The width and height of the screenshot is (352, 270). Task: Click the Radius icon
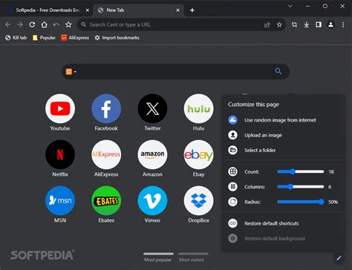point(232,202)
